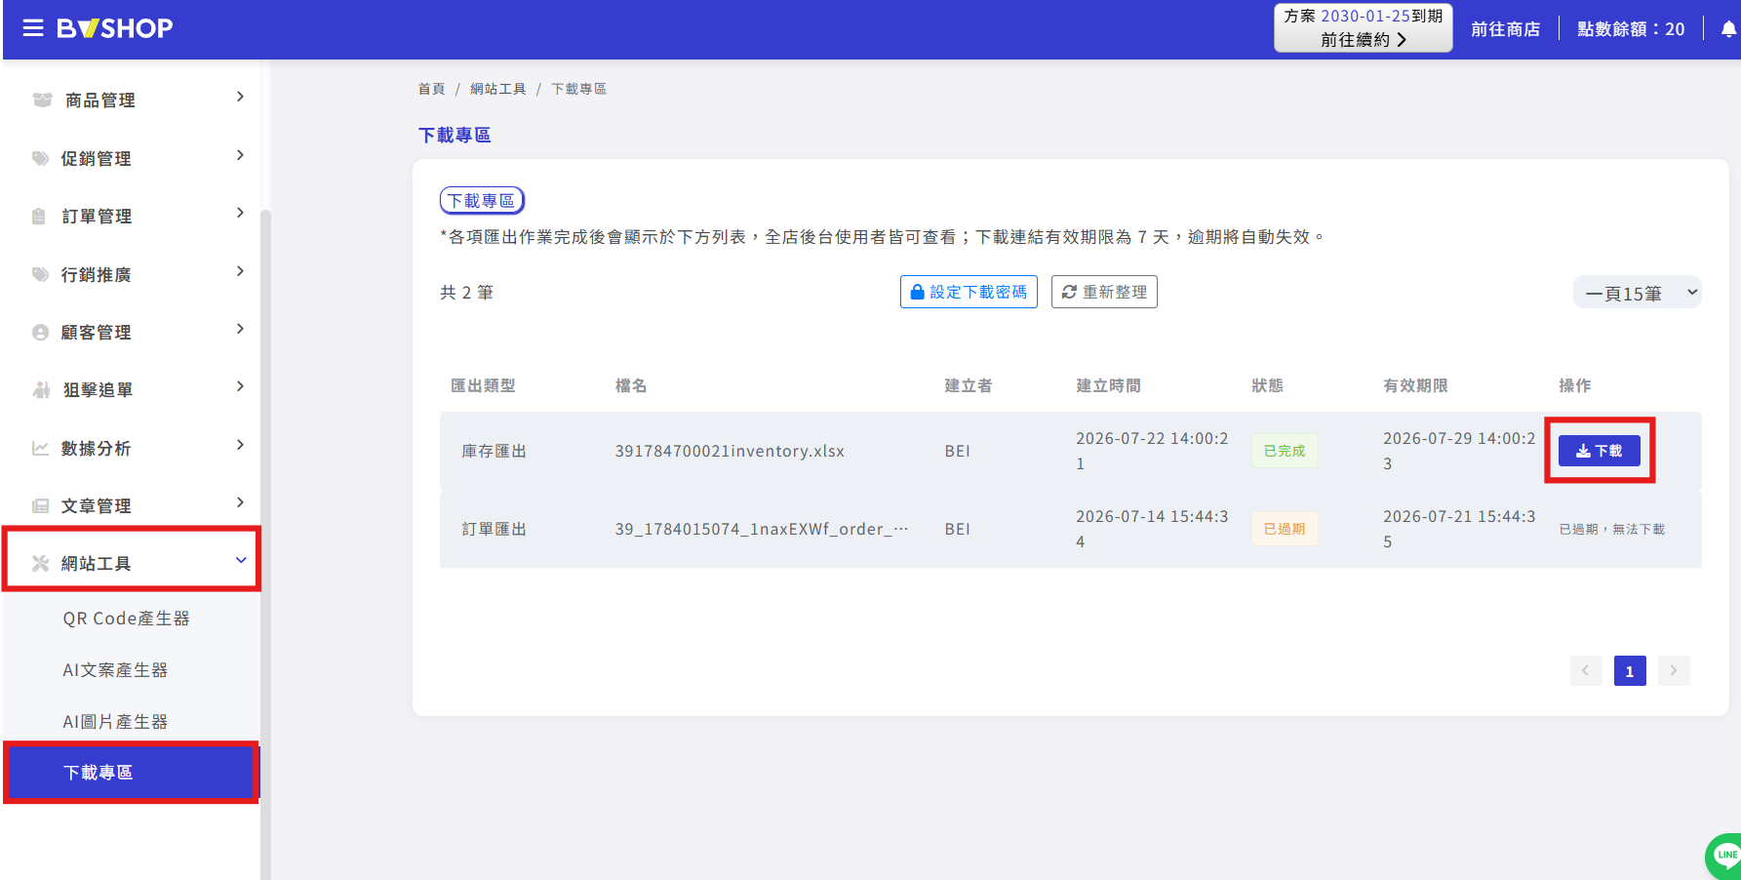Select the 下載專區 pill tab

(482, 200)
